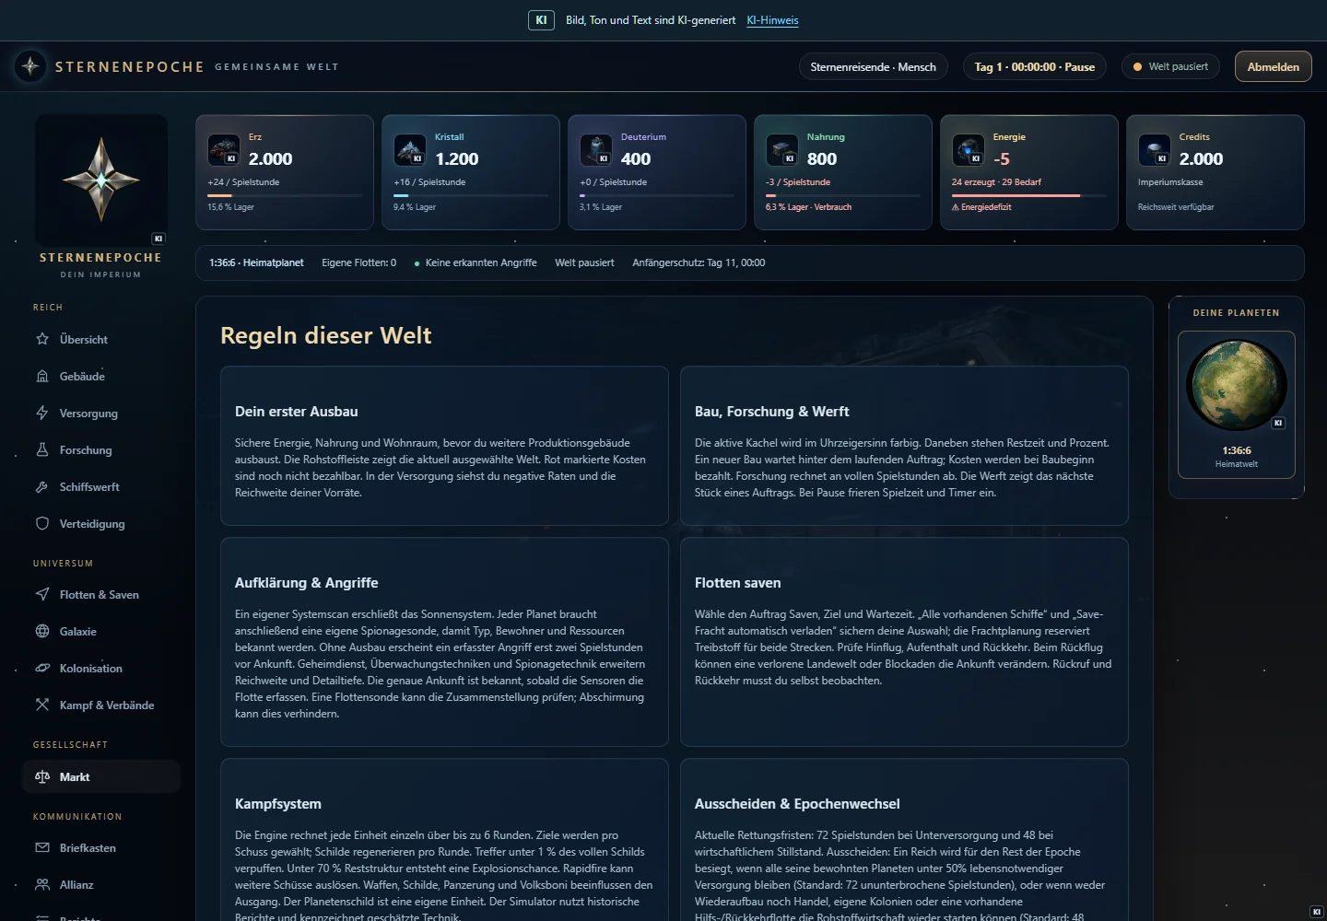1327x921 pixels.
Task: Click the Credits resource icon
Action: point(1155,150)
